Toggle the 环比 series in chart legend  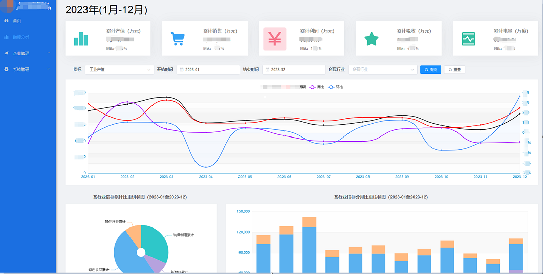pyautogui.click(x=336, y=87)
